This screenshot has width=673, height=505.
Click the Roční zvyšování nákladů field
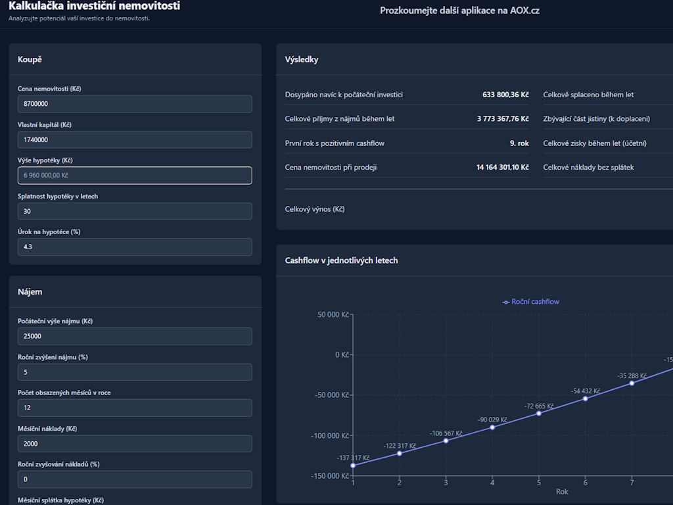[135, 479]
